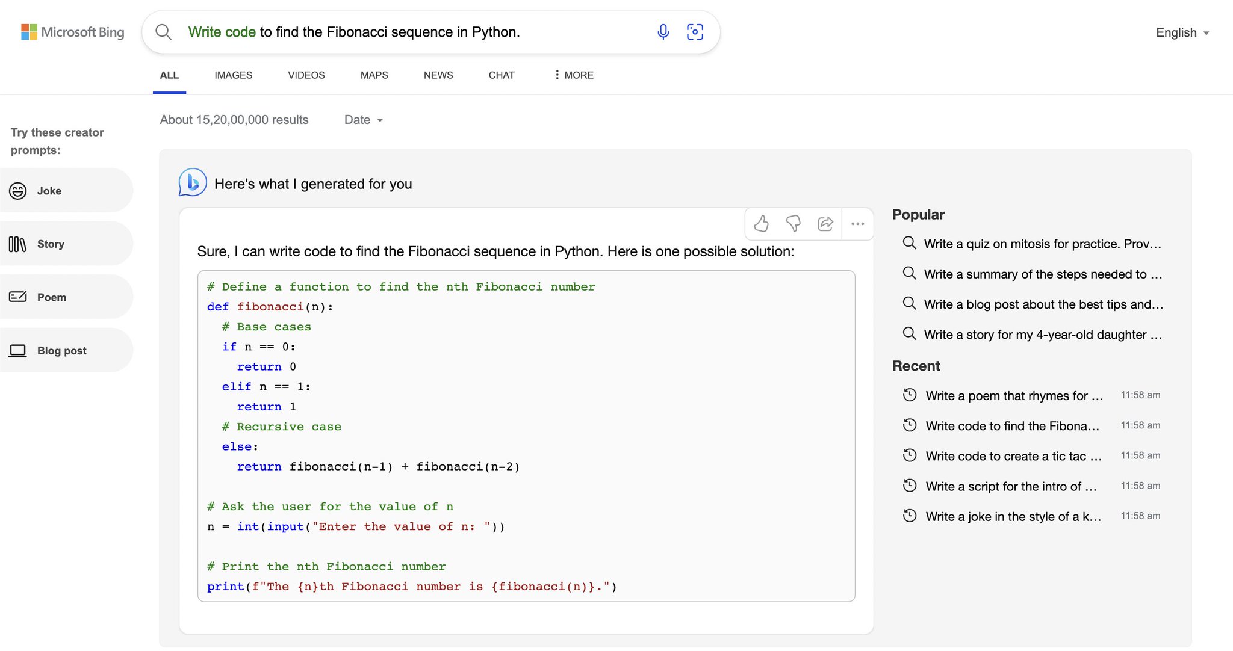The width and height of the screenshot is (1233, 651).
Task: Switch to the CHAT tab
Action: coord(502,75)
